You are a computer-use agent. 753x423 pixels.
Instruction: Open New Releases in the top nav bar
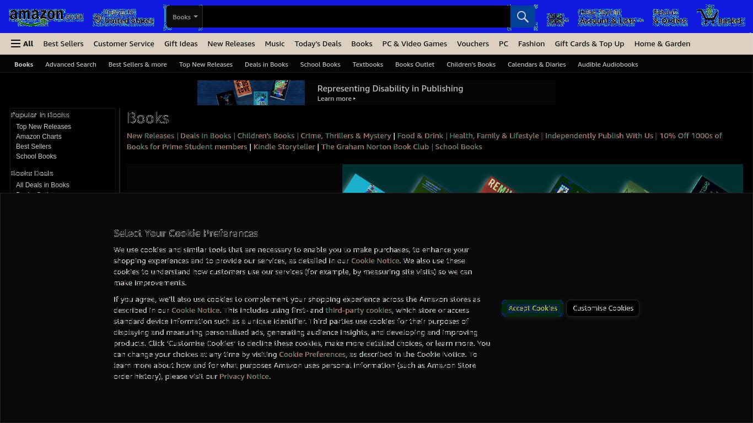tap(231, 44)
